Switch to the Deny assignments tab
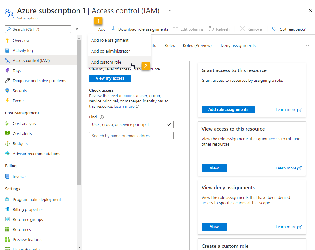Viewport: 315px width, 250px height. 238,45
